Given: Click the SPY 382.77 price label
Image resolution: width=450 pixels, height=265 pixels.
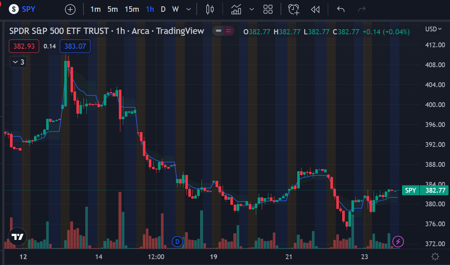Looking at the screenshot, I should coord(425,190).
